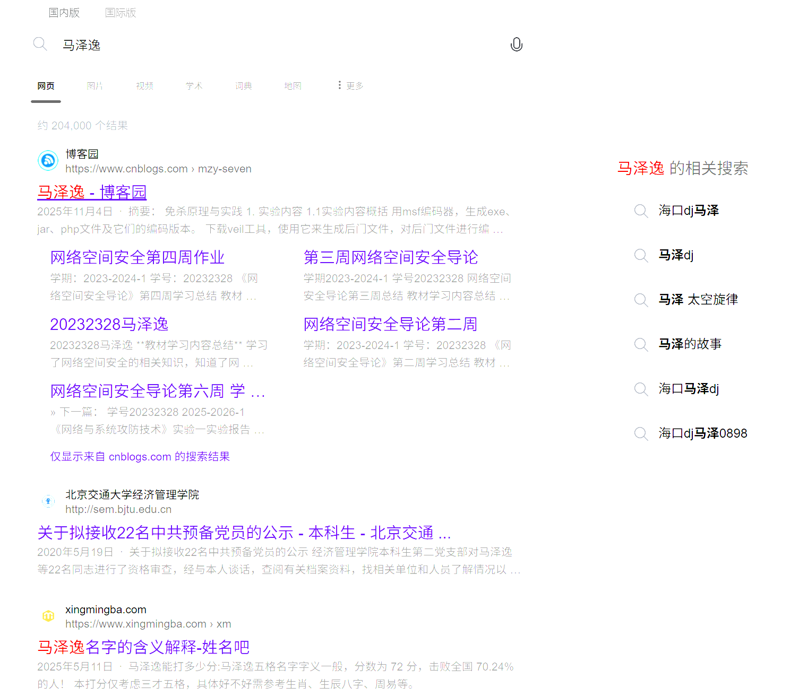This screenshot has width=799, height=696.
Task: Open the 马泽逸名字的含义解释 result
Action: click(x=143, y=647)
